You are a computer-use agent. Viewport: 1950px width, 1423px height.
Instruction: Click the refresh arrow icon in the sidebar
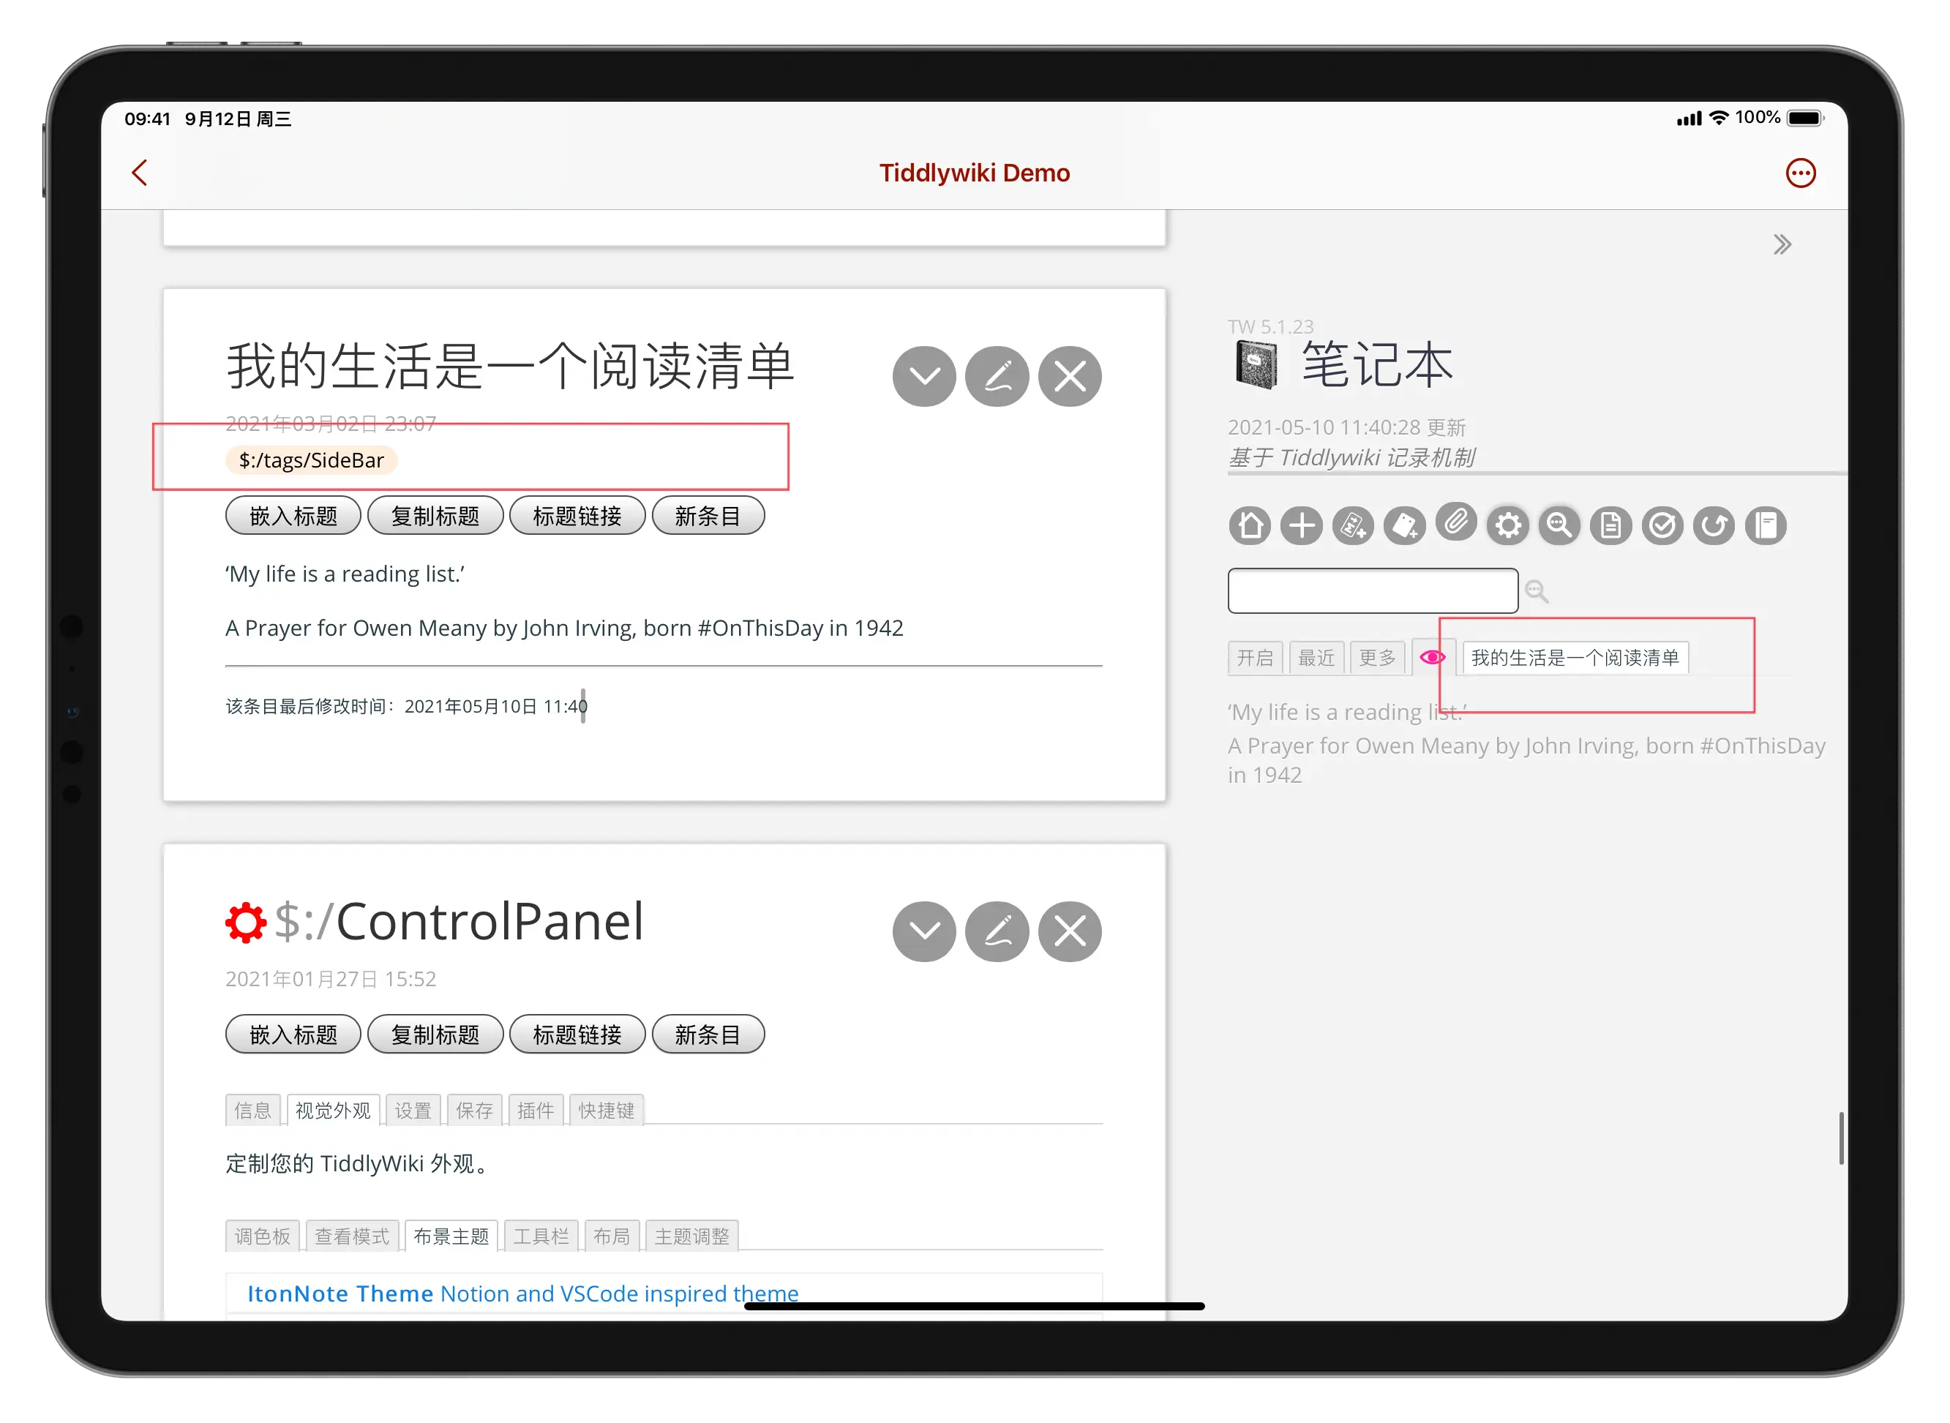click(1714, 525)
